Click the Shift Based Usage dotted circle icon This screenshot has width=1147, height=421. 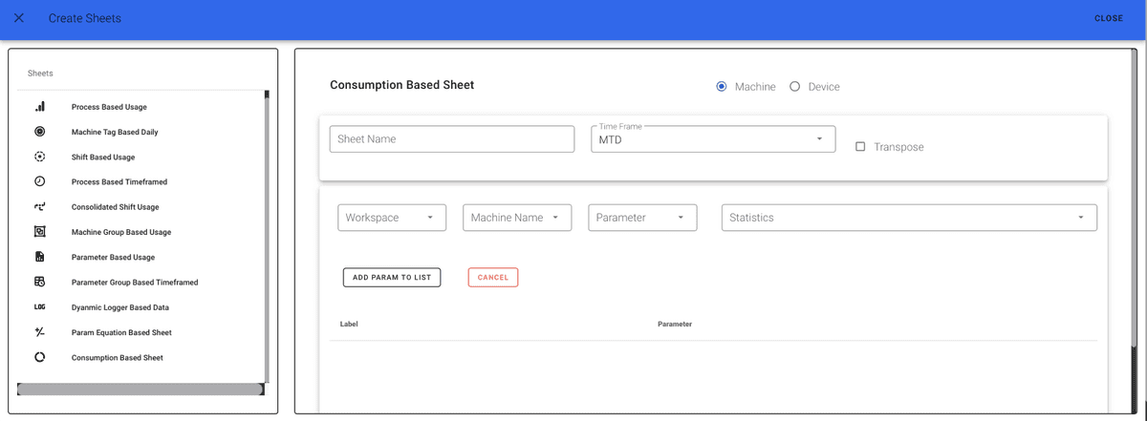coord(39,157)
